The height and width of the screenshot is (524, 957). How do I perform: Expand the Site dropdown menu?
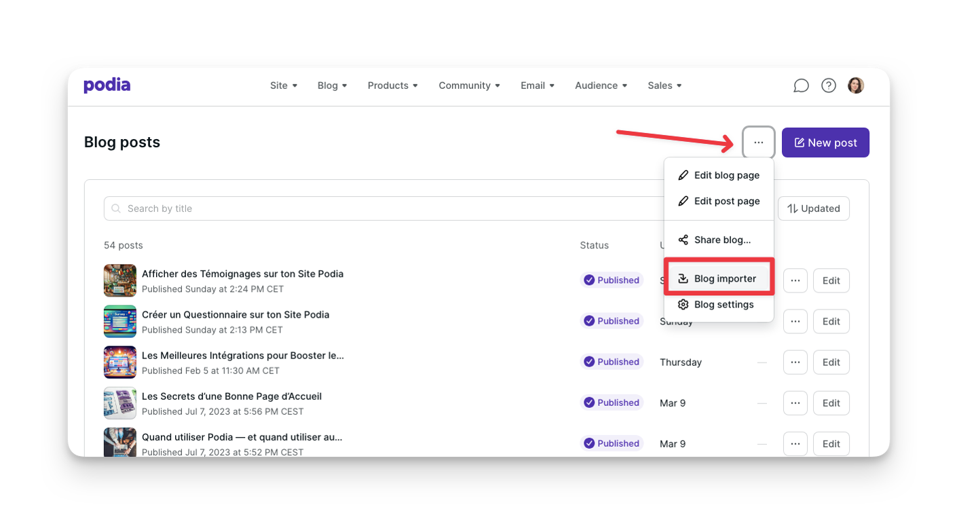(x=283, y=86)
